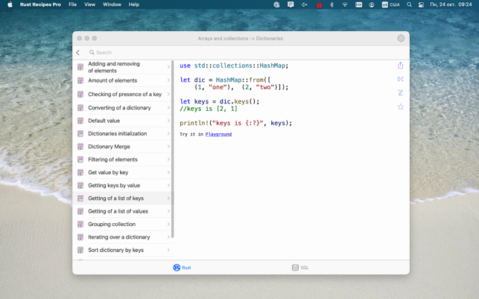Switch to the SQL tab label
This screenshot has height=299, width=479.
coord(305,268)
